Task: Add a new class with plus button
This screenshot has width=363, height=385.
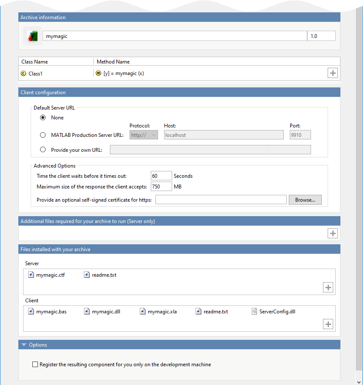Action: [x=333, y=73]
